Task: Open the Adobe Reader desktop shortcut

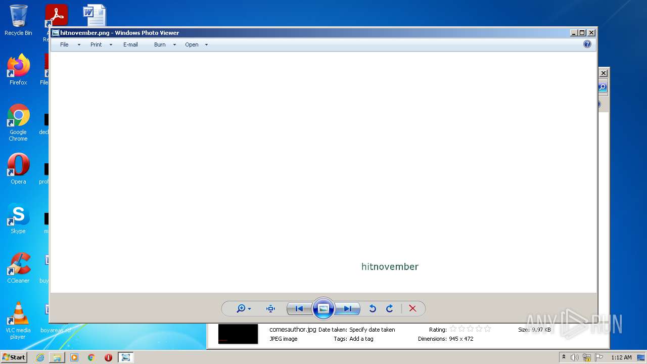Action: pyautogui.click(x=56, y=15)
